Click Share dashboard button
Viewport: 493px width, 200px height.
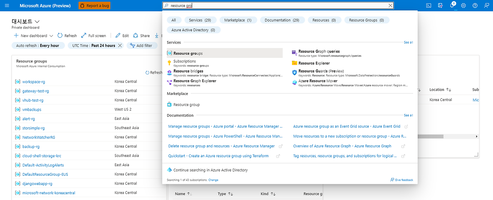pyautogui.click(x=141, y=35)
